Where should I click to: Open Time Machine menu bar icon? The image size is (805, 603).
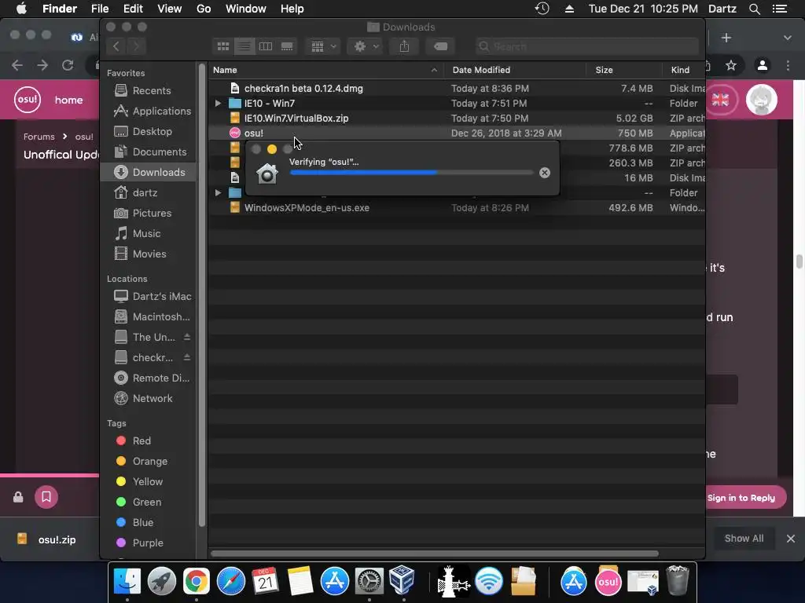[x=542, y=9]
